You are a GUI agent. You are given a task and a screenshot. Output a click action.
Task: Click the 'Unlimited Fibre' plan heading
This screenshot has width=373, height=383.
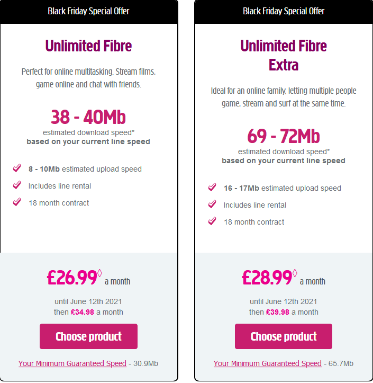coord(88,46)
